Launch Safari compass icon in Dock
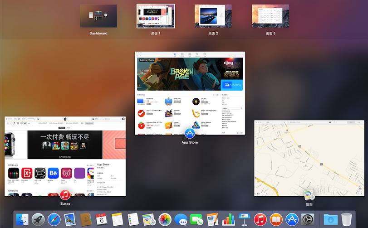This screenshot has height=228, width=368. [x=54, y=219]
